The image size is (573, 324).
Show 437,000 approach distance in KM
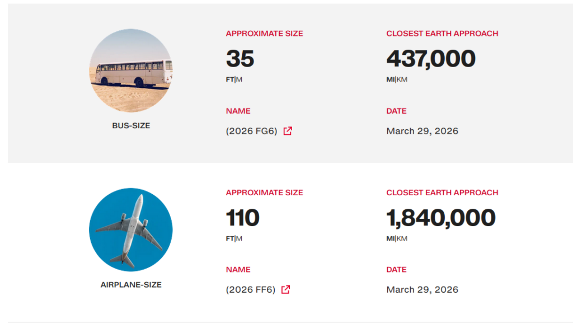(x=402, y=79)
